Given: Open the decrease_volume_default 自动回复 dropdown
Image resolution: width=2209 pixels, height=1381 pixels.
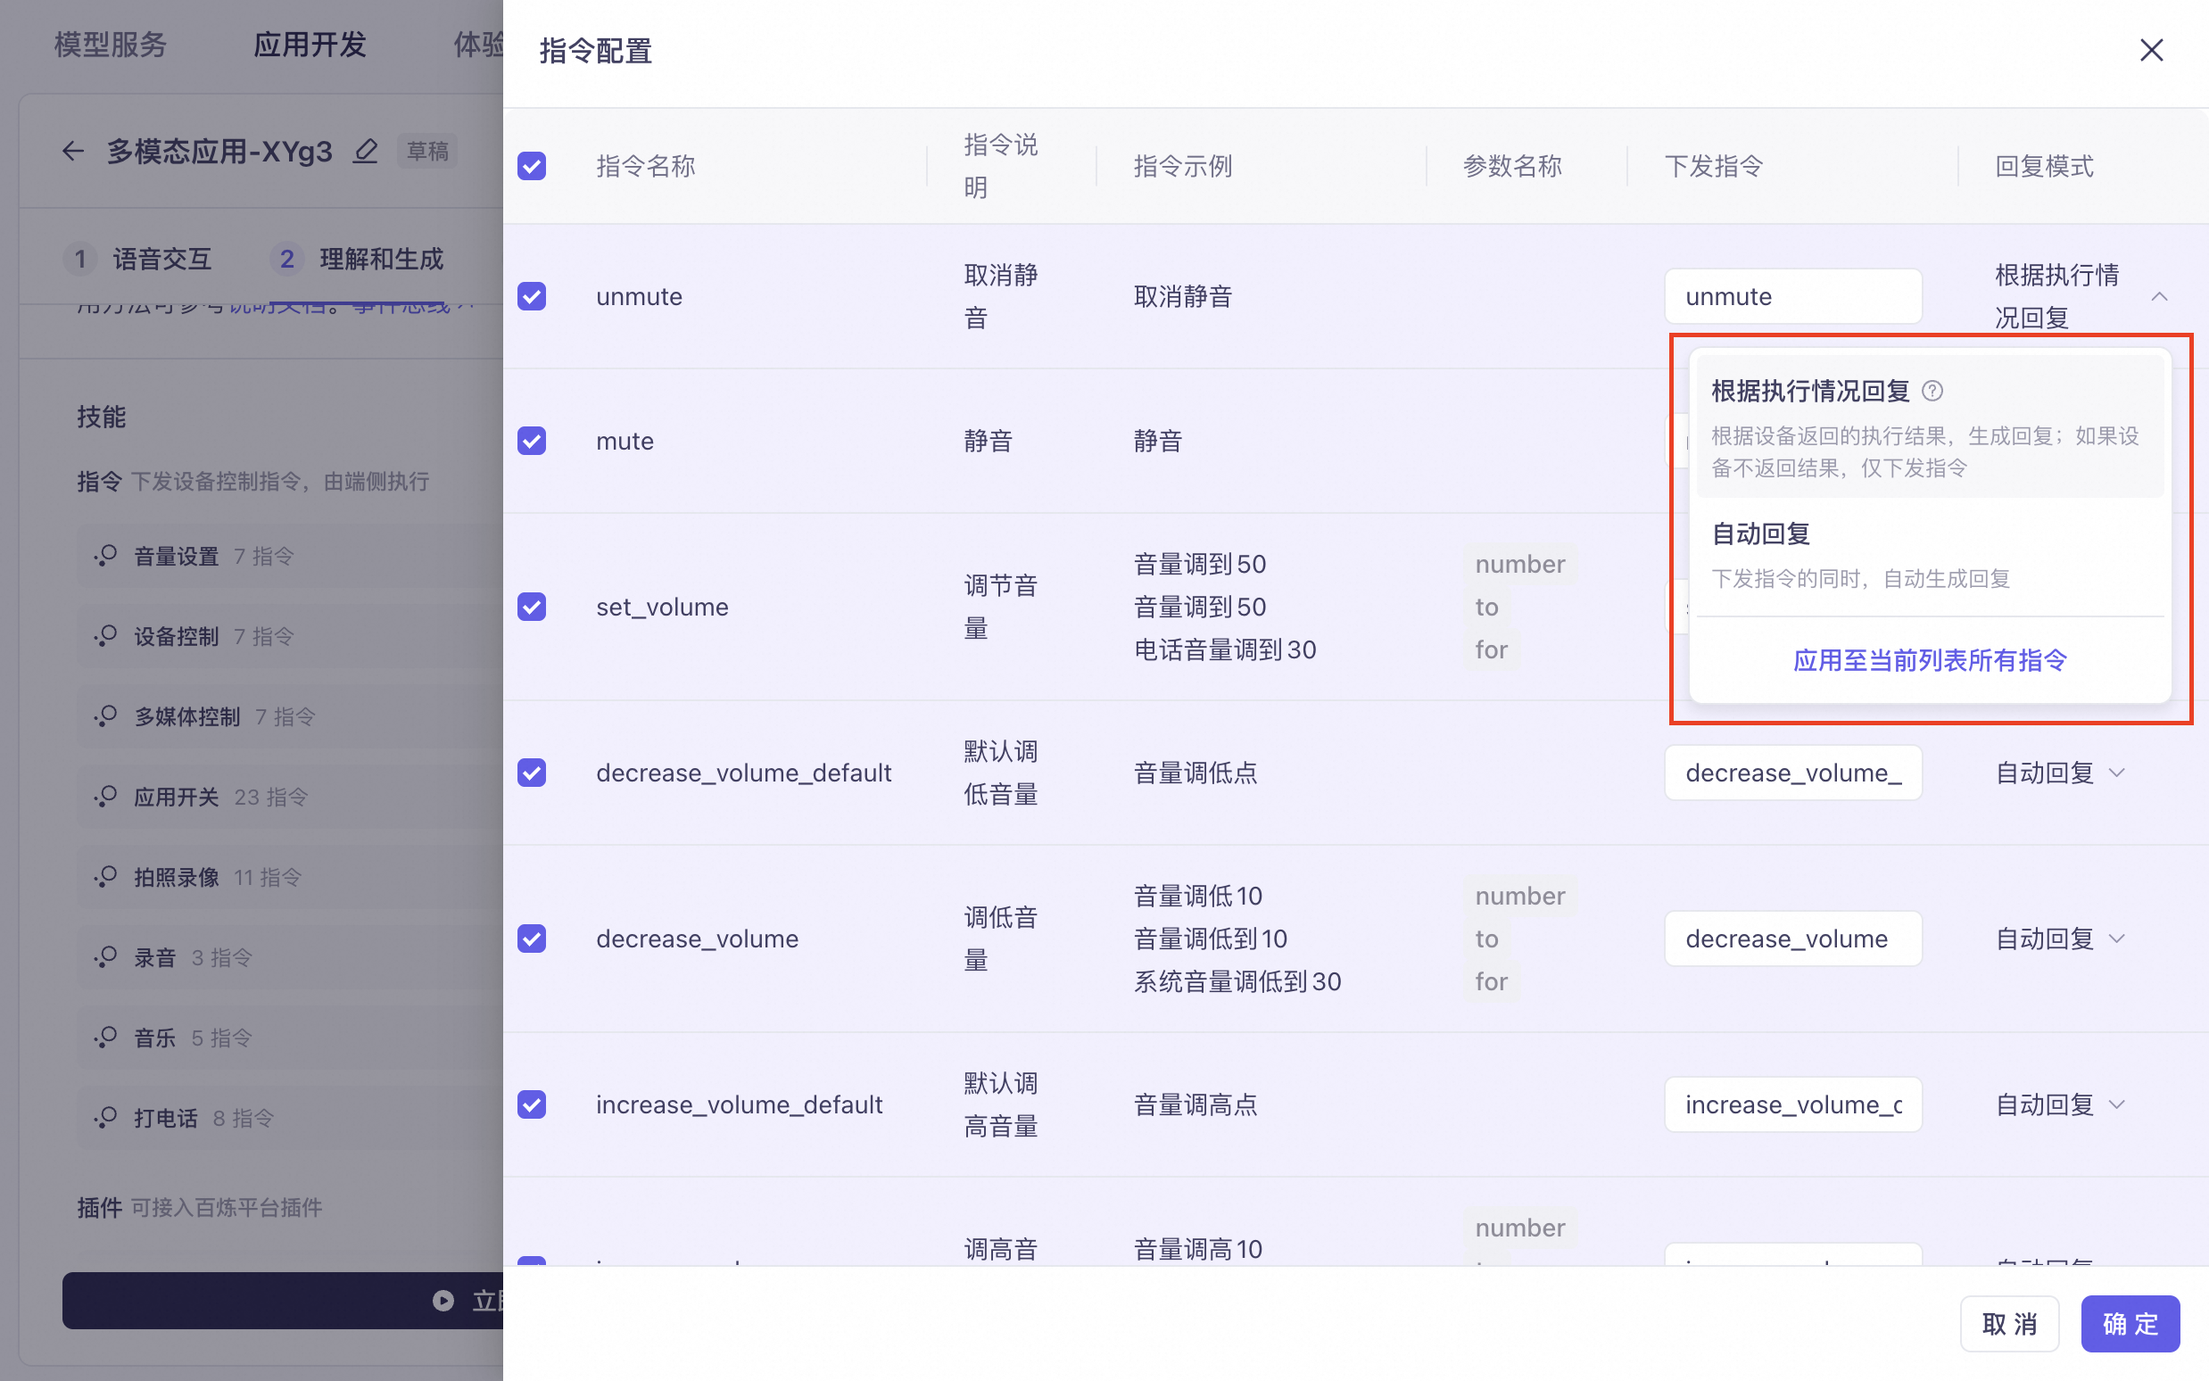Looking at the screenshot, I should (2060, 773).
